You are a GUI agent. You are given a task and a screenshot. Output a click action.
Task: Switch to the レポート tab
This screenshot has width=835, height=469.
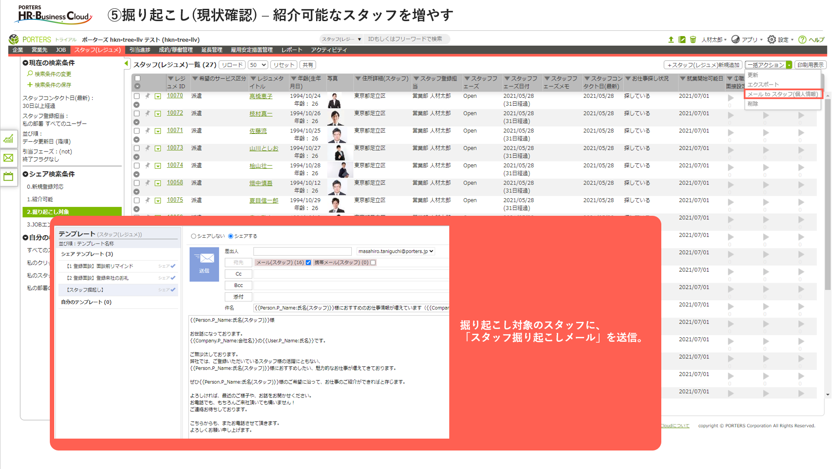pos(291,50)
